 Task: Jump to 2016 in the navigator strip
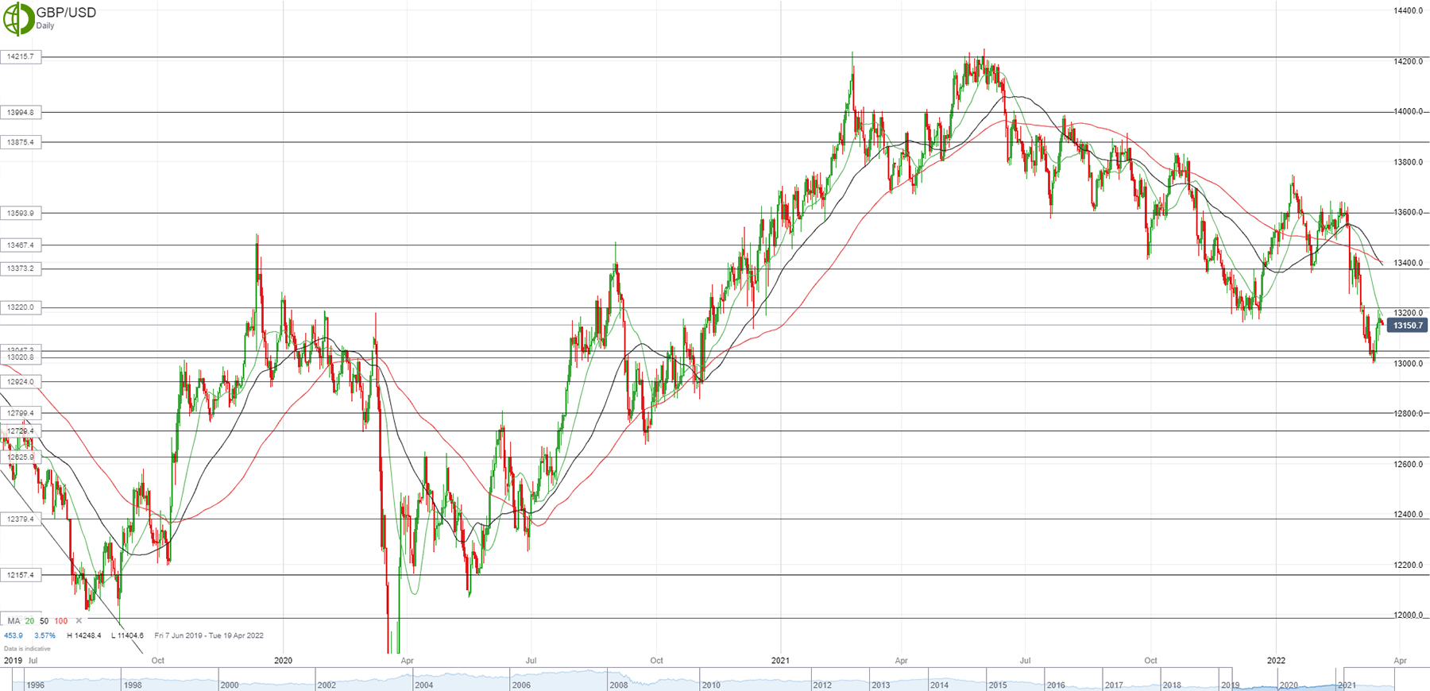(x=1055, y=685)
